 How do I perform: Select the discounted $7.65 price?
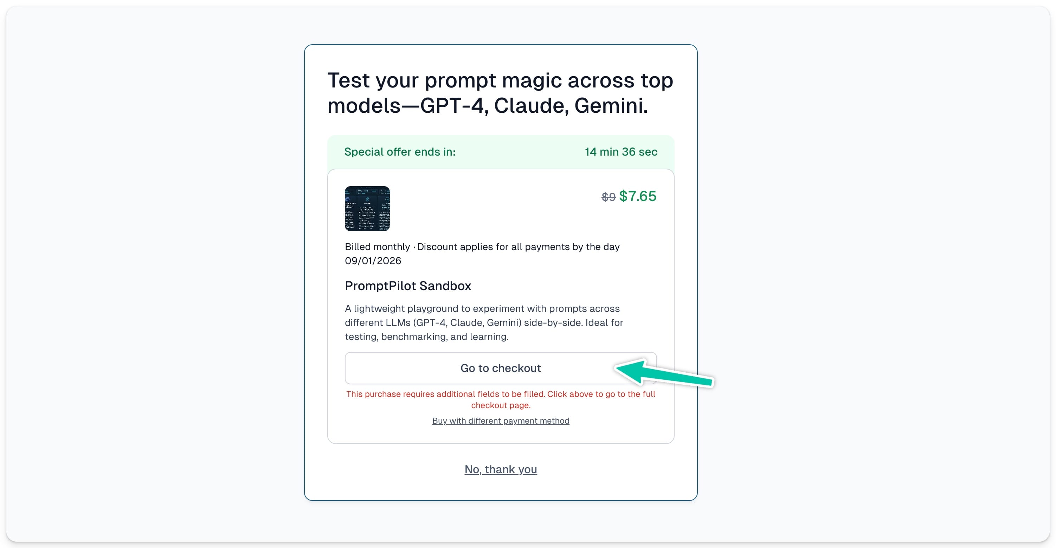pyautogui.click(x=637, y=196)
